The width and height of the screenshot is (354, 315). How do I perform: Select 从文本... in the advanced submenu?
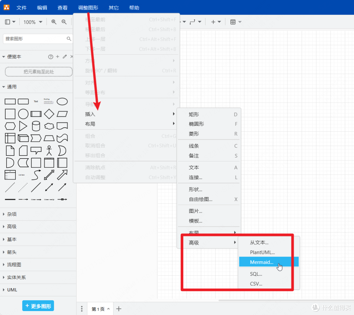pos(269,242)
